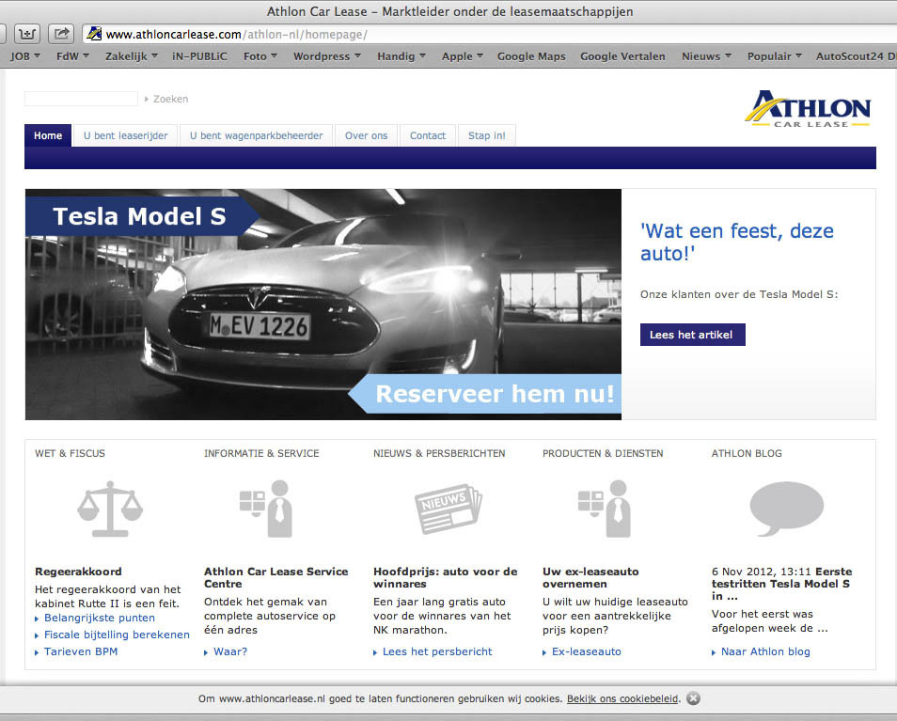
Task: Open the U bent wagenparkbeheerder tab
Action: [x=257, y=135]
